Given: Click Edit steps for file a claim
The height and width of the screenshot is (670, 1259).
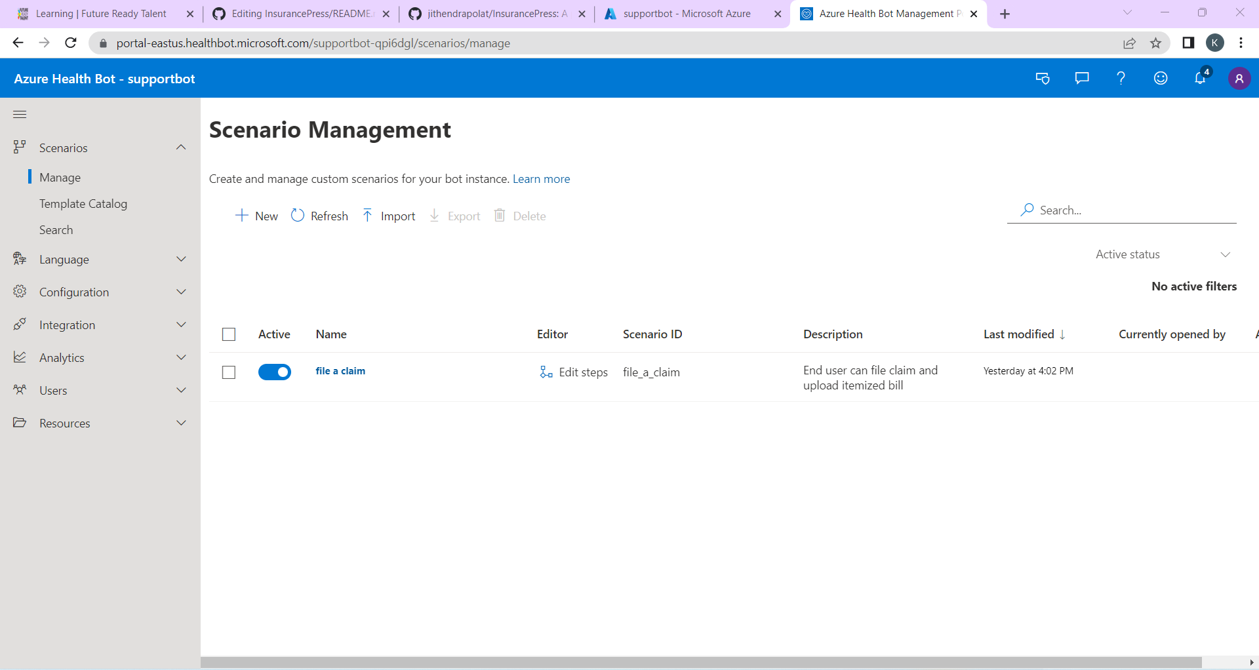Looking at the screenshot, I should click(x=574, y=372).
